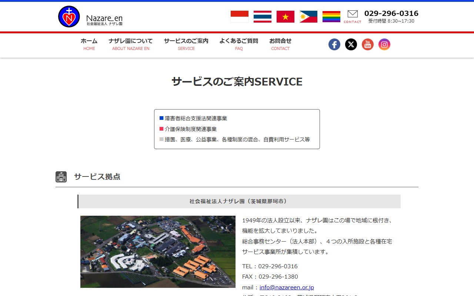Select the Thailand flag language icon
The width and height of the screenshot is (474, 296).
(263, 17)
